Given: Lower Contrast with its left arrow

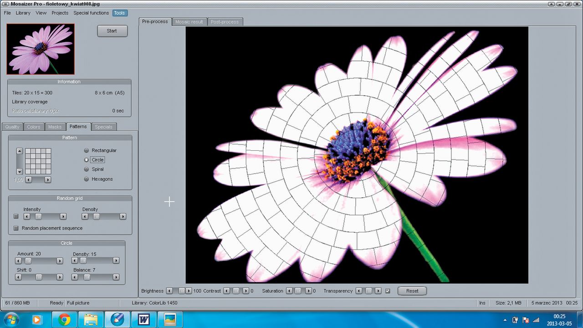Looking at the screenshot, I should 227,291.
